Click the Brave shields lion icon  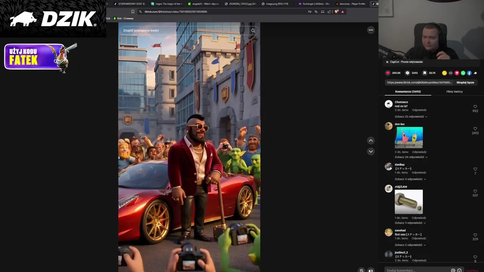pyautogui.click(x=336, y=12)
